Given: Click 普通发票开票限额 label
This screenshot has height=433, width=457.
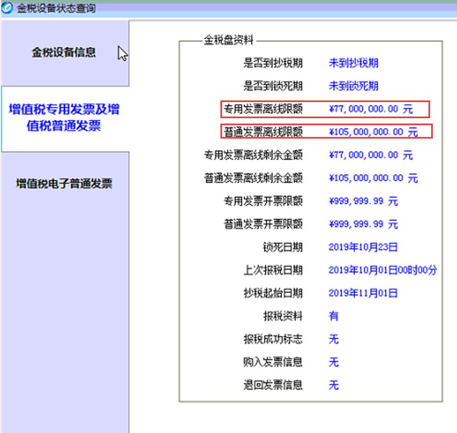Looking at the screenshot, I should tap(263, 224).
